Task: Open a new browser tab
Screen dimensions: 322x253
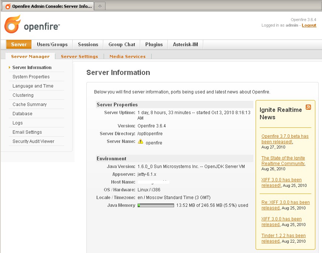Action: point(100,6)
